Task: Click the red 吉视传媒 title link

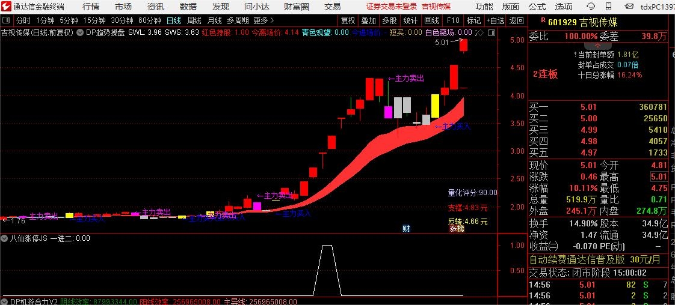Action: tap(436, 7)
